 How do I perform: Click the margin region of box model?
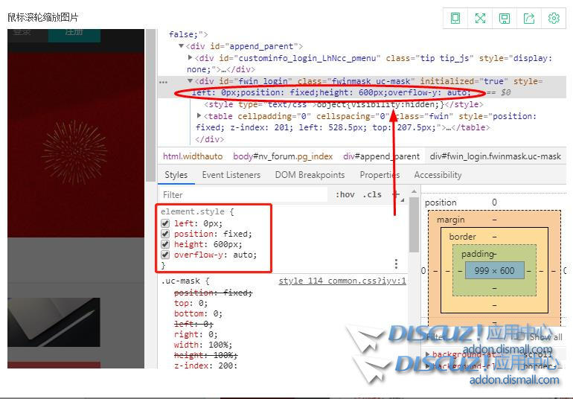[450, 220]
